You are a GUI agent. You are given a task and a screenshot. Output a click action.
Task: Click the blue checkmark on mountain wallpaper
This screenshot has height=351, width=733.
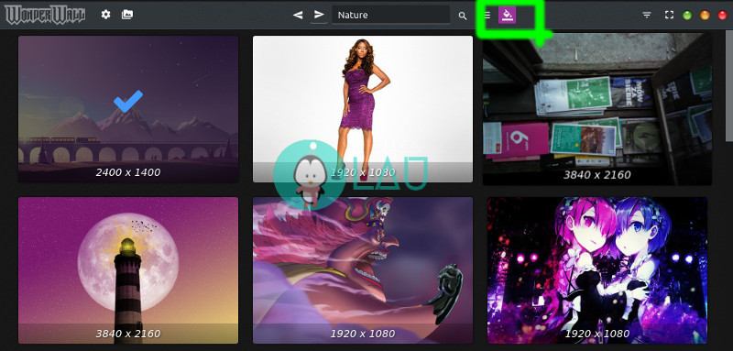(x=128, y=101)
